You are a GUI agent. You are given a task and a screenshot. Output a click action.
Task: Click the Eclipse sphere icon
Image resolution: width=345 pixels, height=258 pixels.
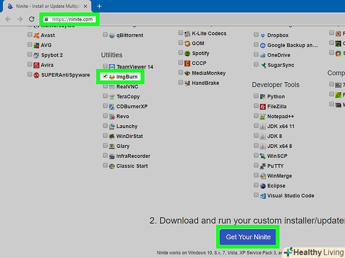point(263,186)
